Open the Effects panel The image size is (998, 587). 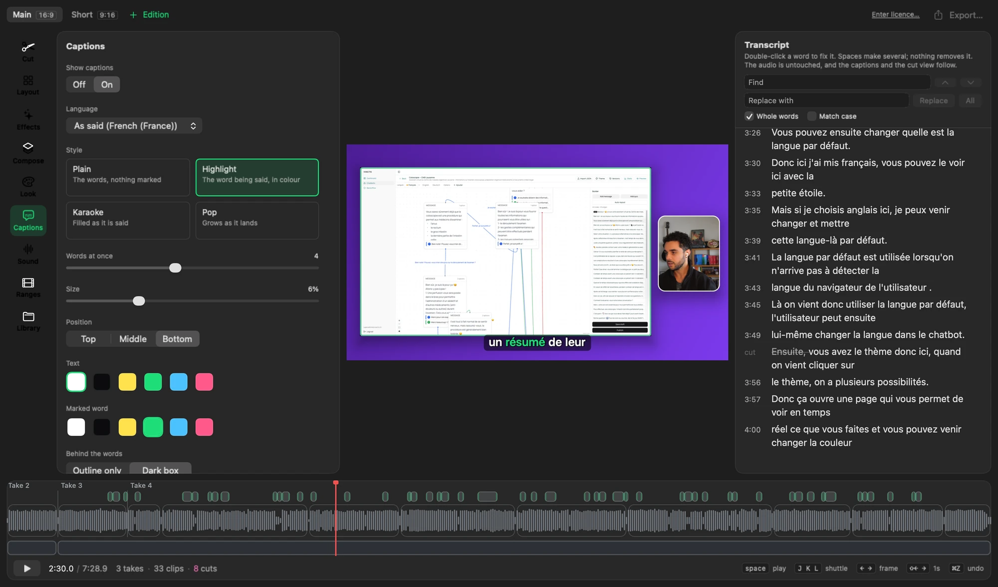28,120
